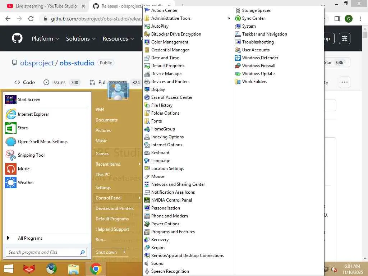Expand the Control Panel submenu arrow
This screenshot has height=276, width=368.
click(139, 198)
